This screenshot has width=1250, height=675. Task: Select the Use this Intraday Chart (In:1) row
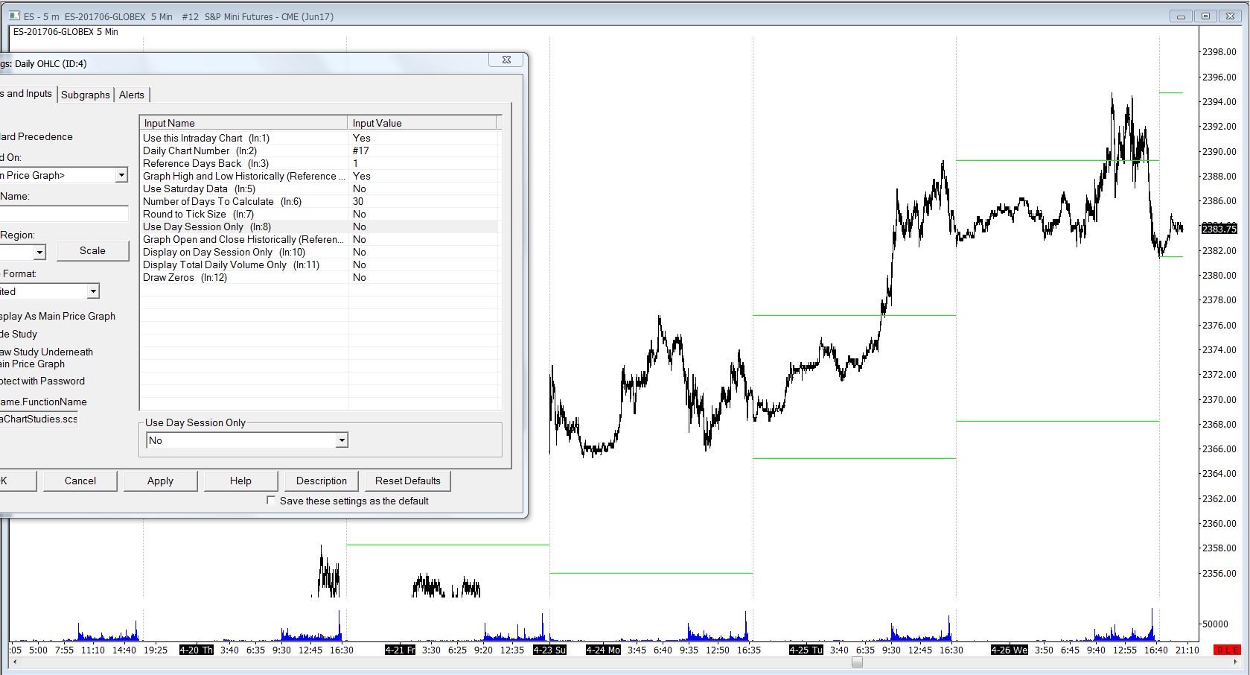coord(319,138)
